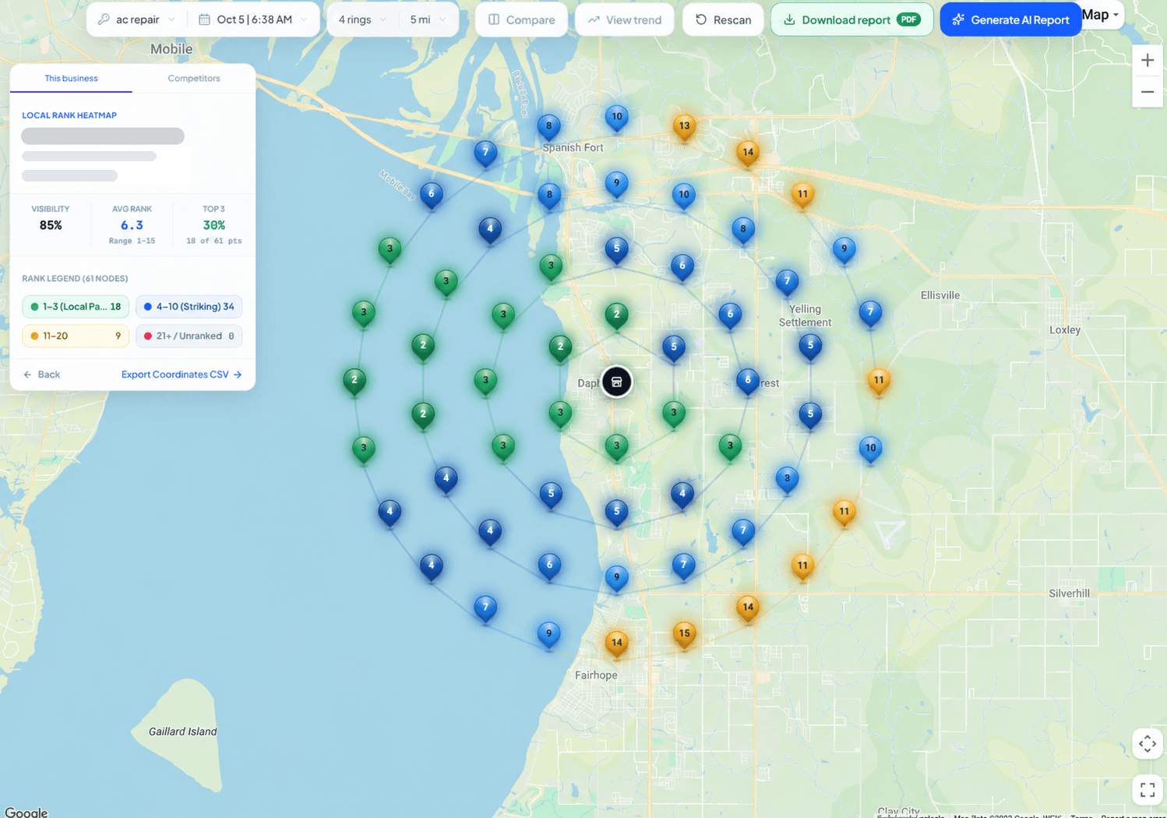The width and height of the screenshot is (1167, 818).
Task: Click the rescan circular arrow icon
Action: (701, 19)
